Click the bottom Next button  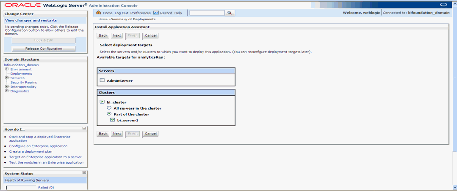117,134
